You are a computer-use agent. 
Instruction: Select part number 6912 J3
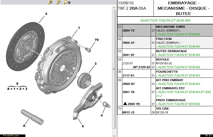128,112
